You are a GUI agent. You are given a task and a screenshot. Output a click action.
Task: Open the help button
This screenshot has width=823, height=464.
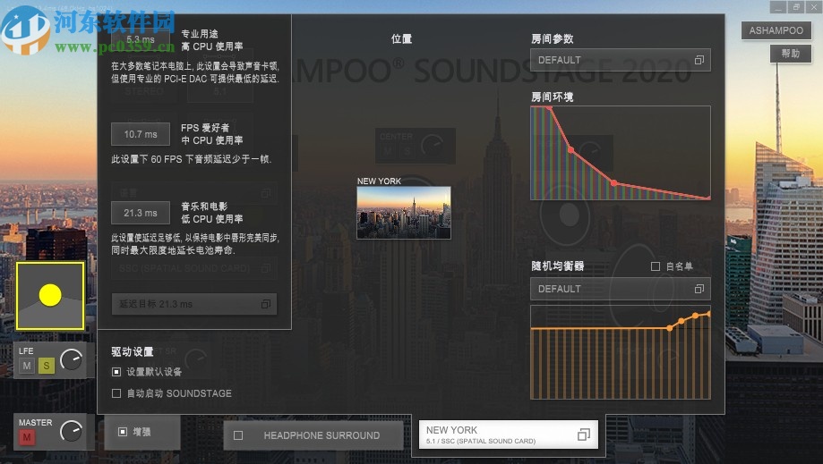click(791, 54)
